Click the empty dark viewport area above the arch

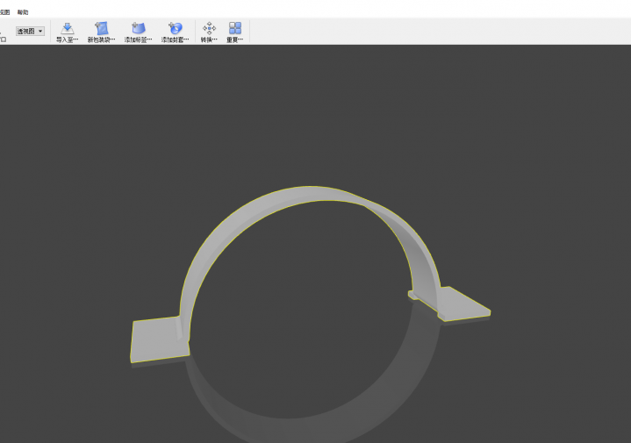(x=316, y=105)
